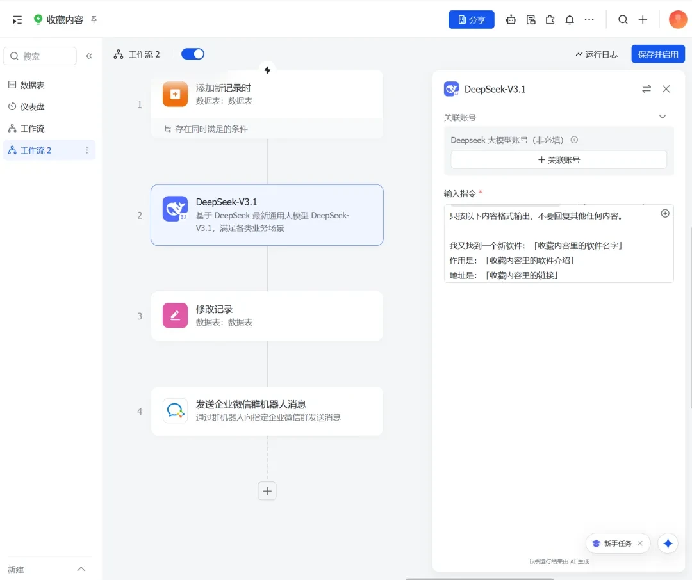Pin the 收藏内容 title
Screen dimensions: 692x580
coord(94,19)
